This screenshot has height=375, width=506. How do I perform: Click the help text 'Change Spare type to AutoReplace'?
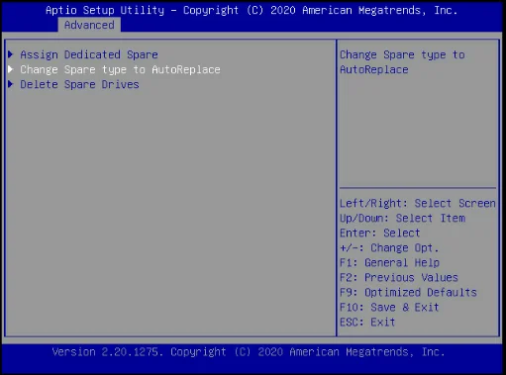click(x=402, y=62)
